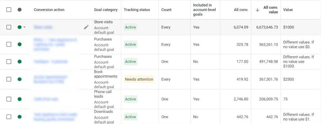Select the checkbox on the Book appointments row

coord(9,79)
